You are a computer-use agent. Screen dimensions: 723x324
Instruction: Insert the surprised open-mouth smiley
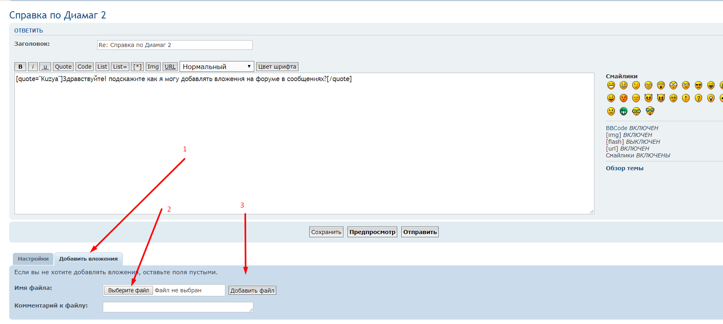point(661,85)
